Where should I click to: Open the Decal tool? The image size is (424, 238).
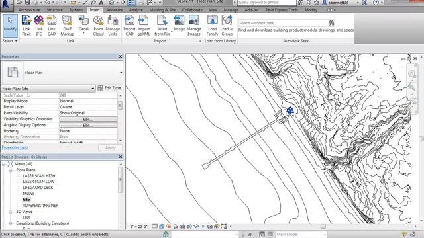click(x=83, y=25)
